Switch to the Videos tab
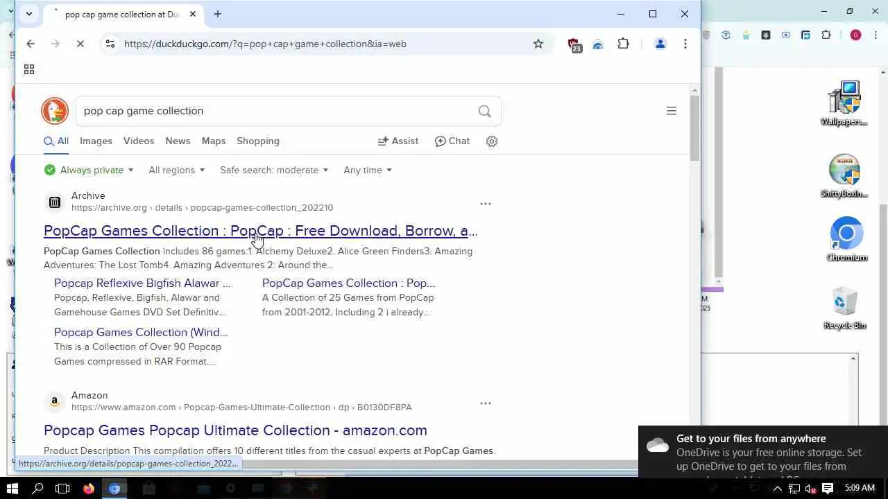 coord(139,141)
